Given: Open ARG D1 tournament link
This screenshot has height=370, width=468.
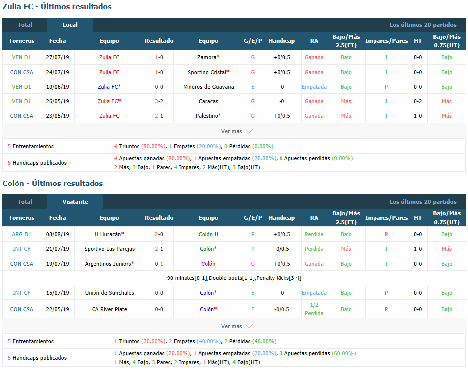Looking at the screenshot, I should [21, 234].
